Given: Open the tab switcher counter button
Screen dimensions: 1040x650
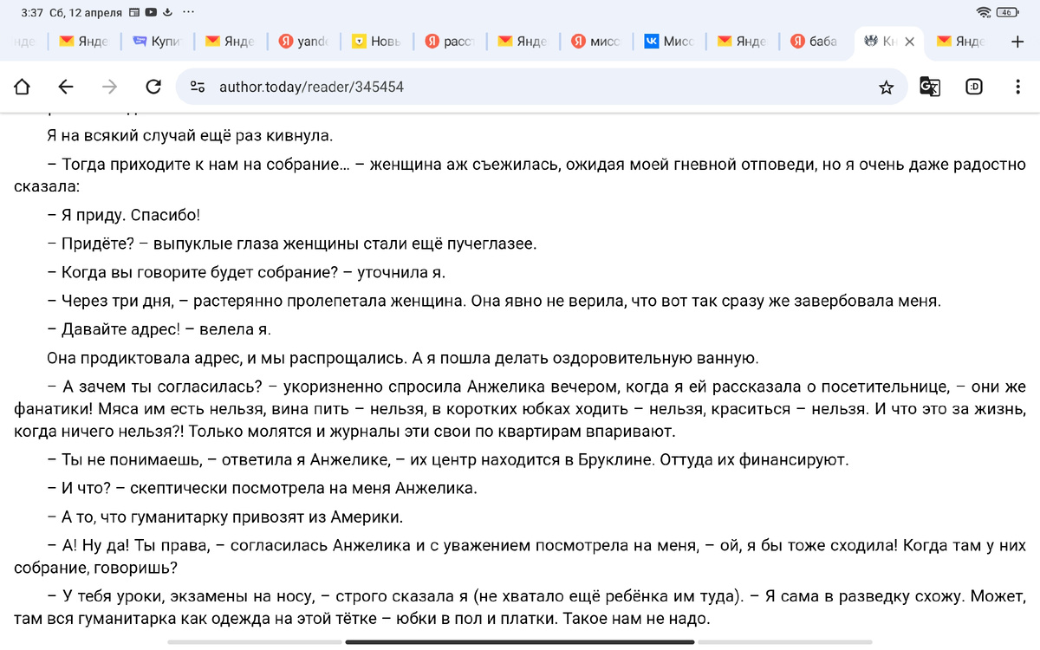Looking at the screenshot, I should [974, 87].
